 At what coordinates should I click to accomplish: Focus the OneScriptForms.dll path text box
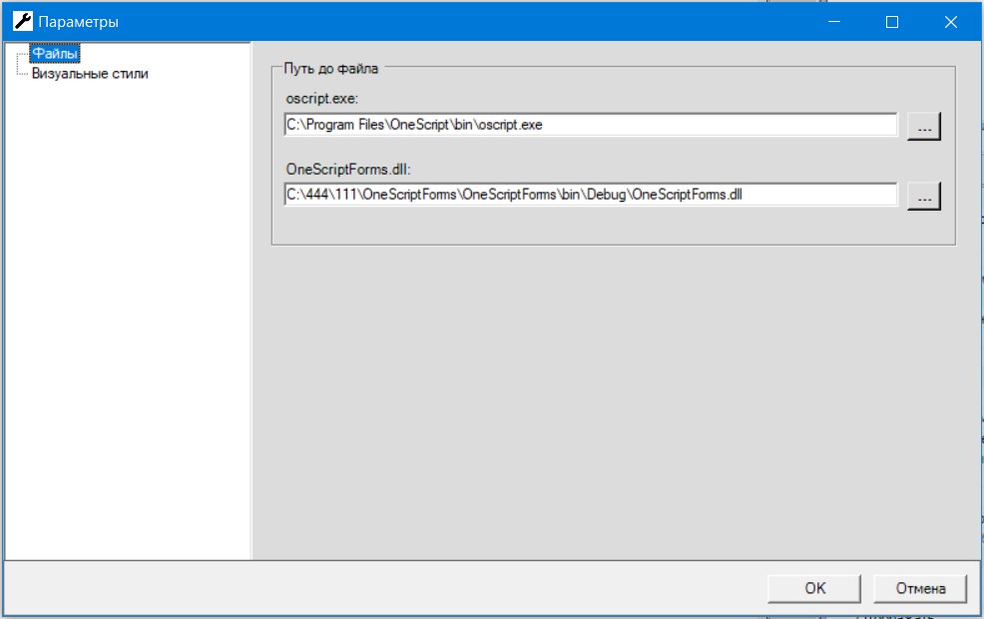pos(590,196)
